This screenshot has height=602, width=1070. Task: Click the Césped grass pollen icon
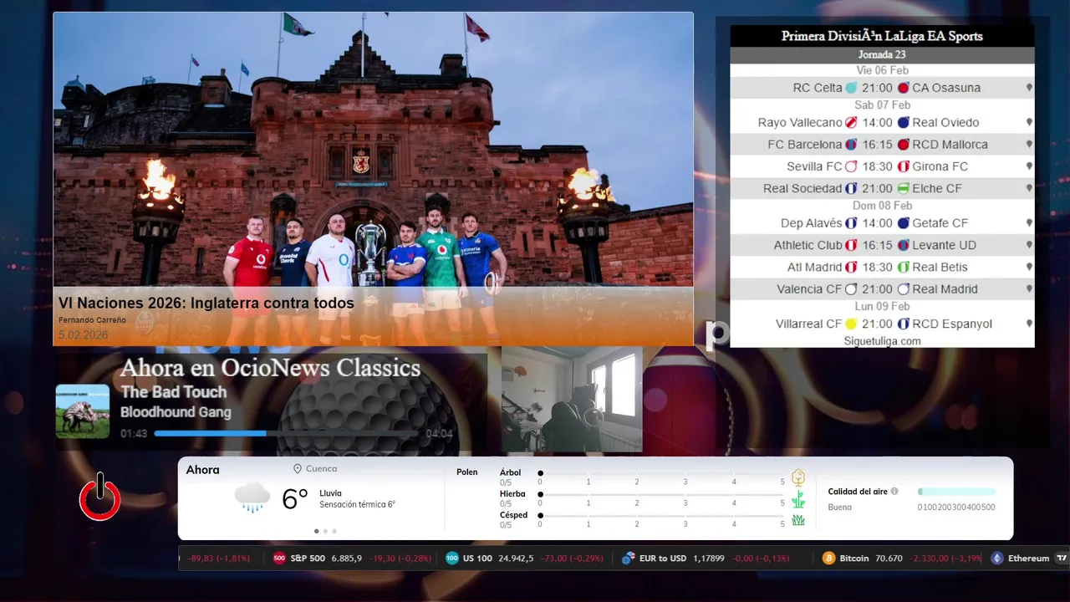pyautogui.click(x=798, y=520)
